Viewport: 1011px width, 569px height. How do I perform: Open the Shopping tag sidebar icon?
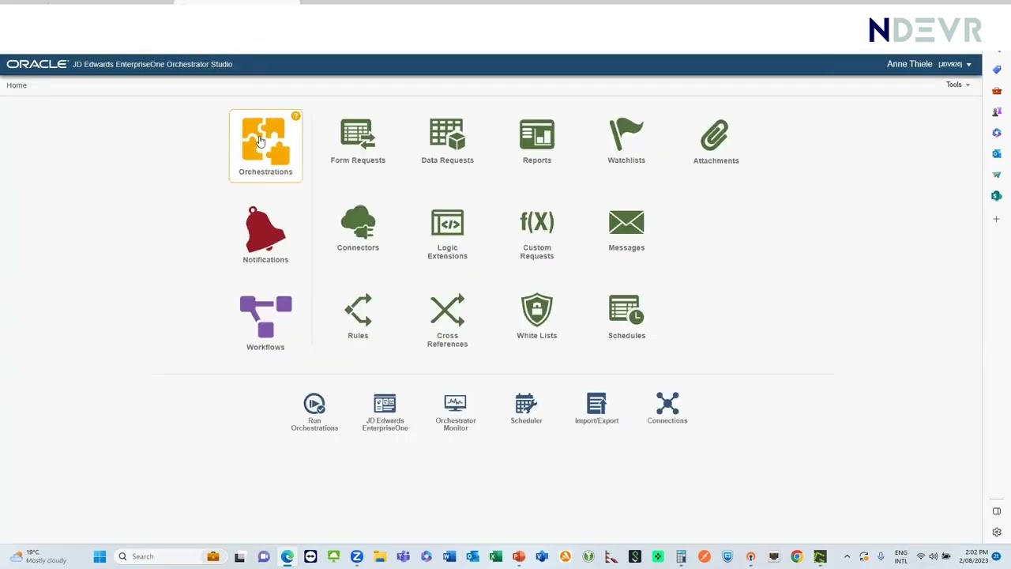tap(997, 70)
